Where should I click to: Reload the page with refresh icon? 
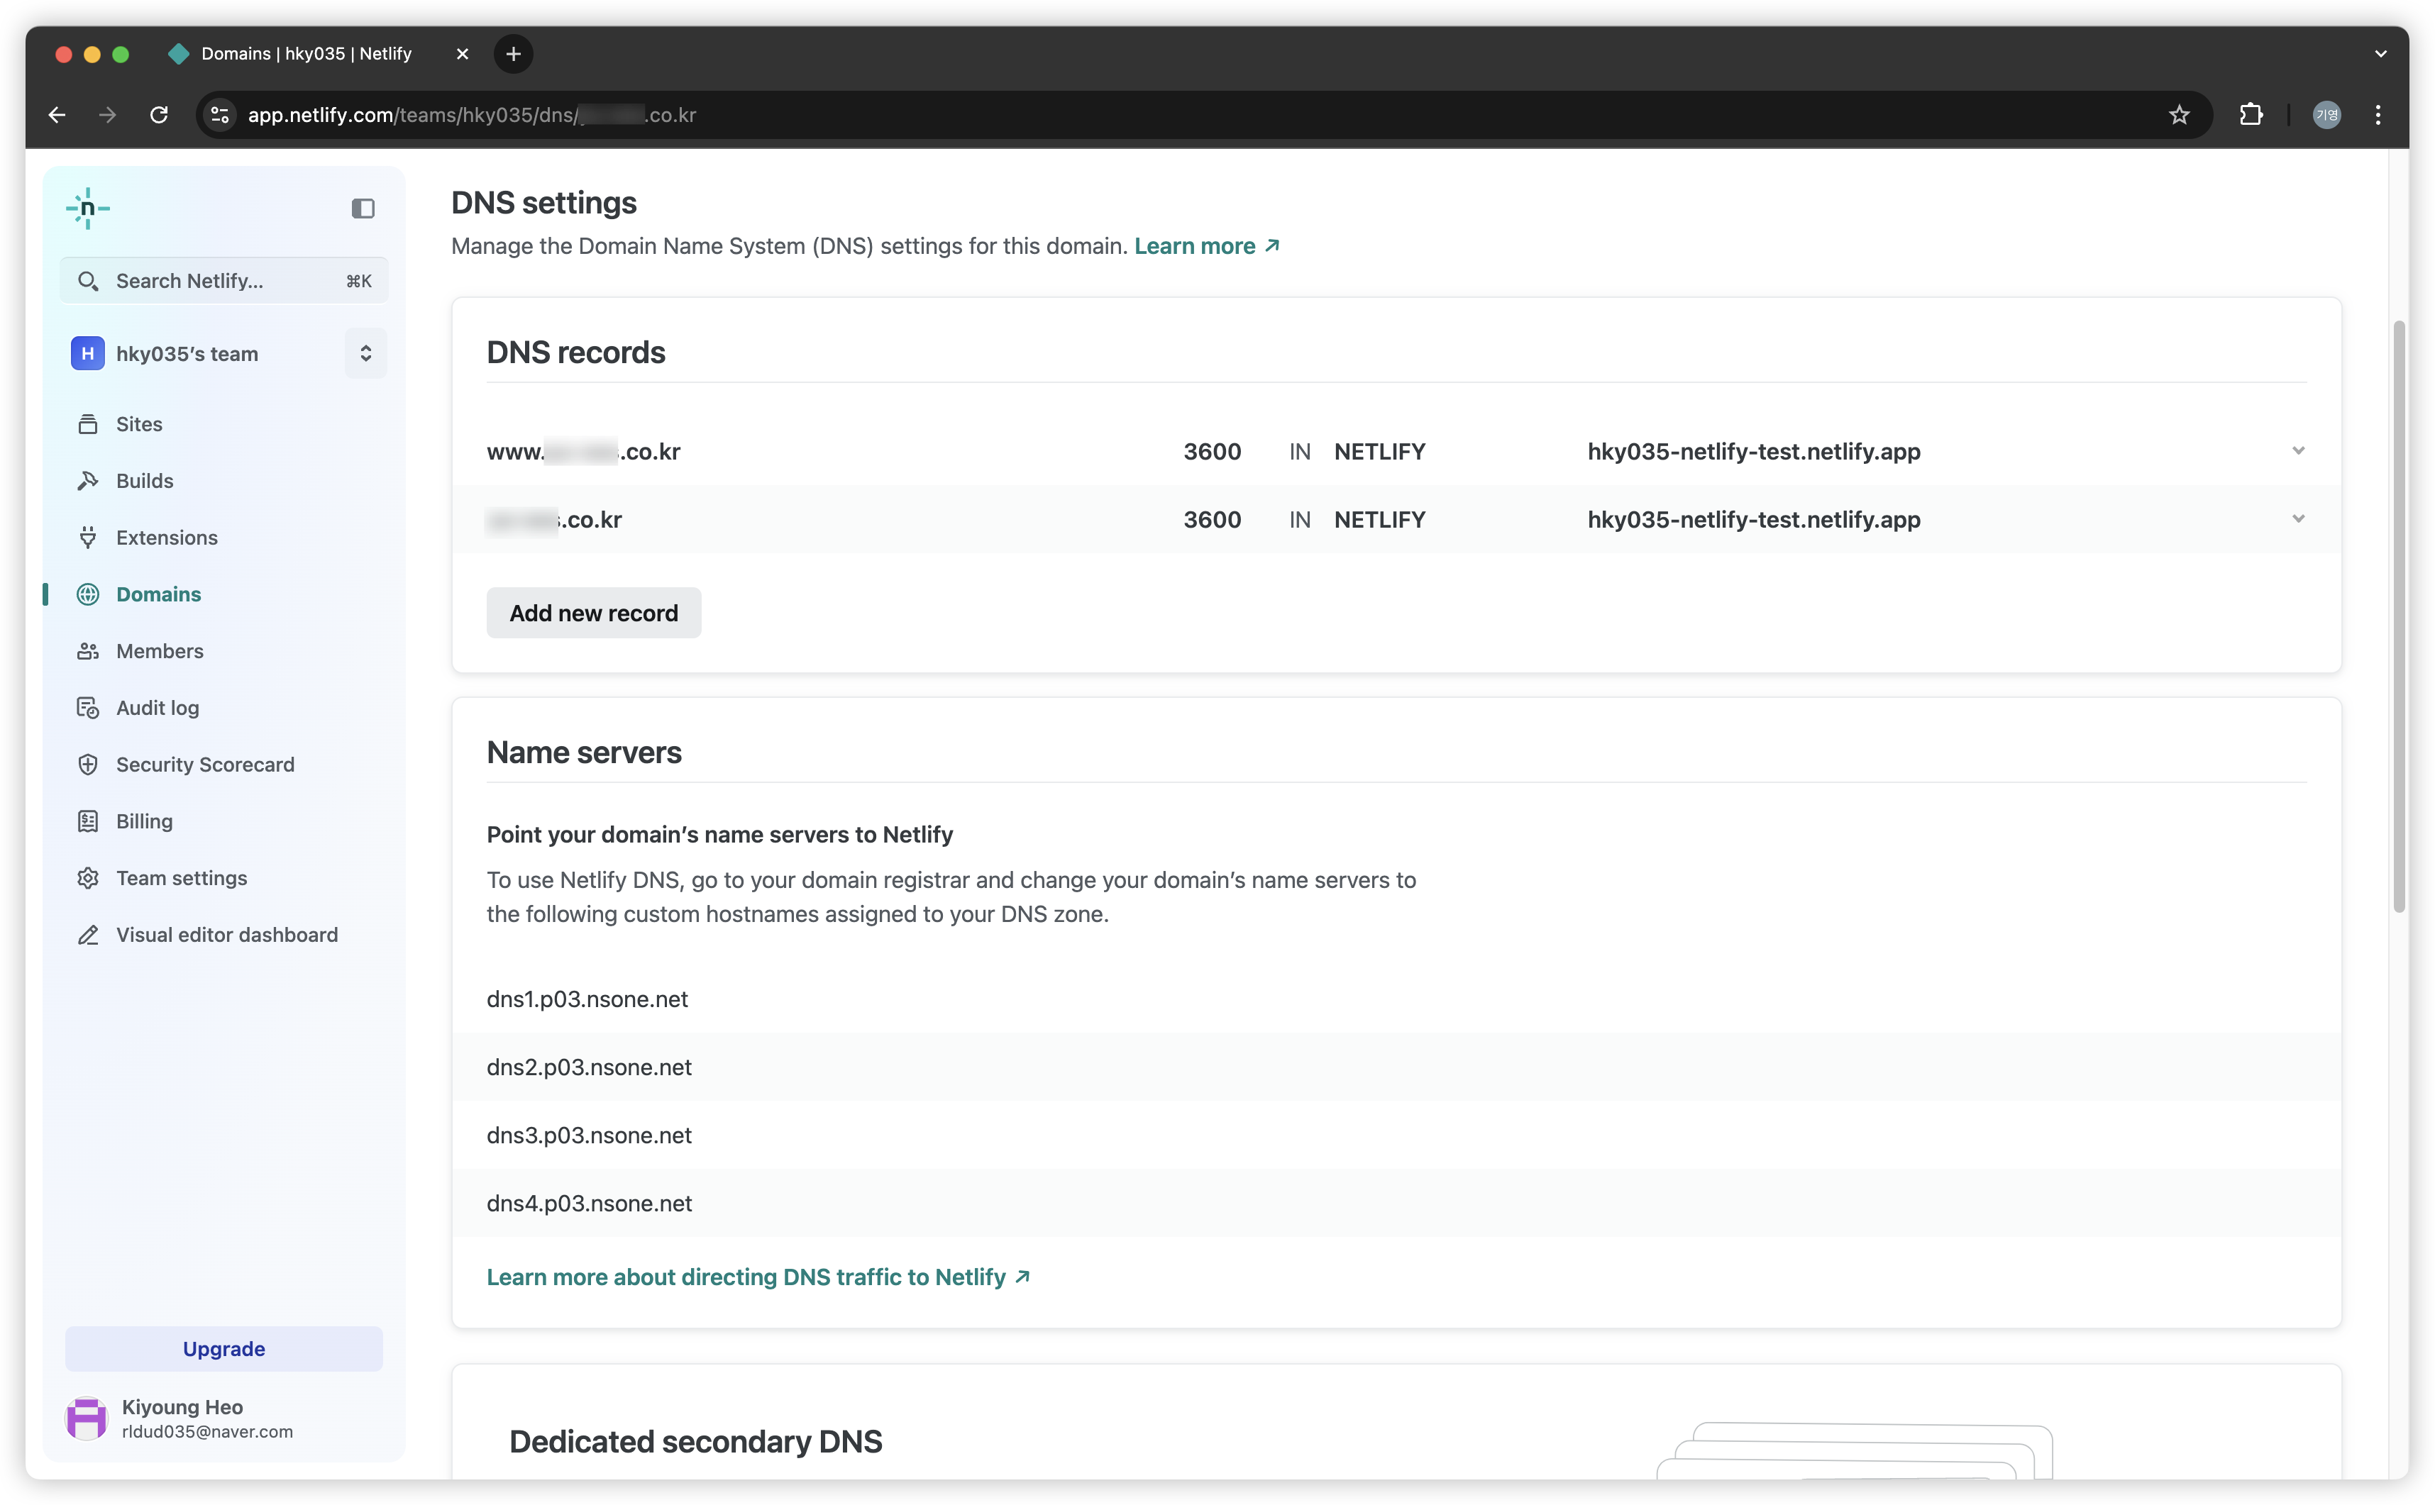[158, 114]
